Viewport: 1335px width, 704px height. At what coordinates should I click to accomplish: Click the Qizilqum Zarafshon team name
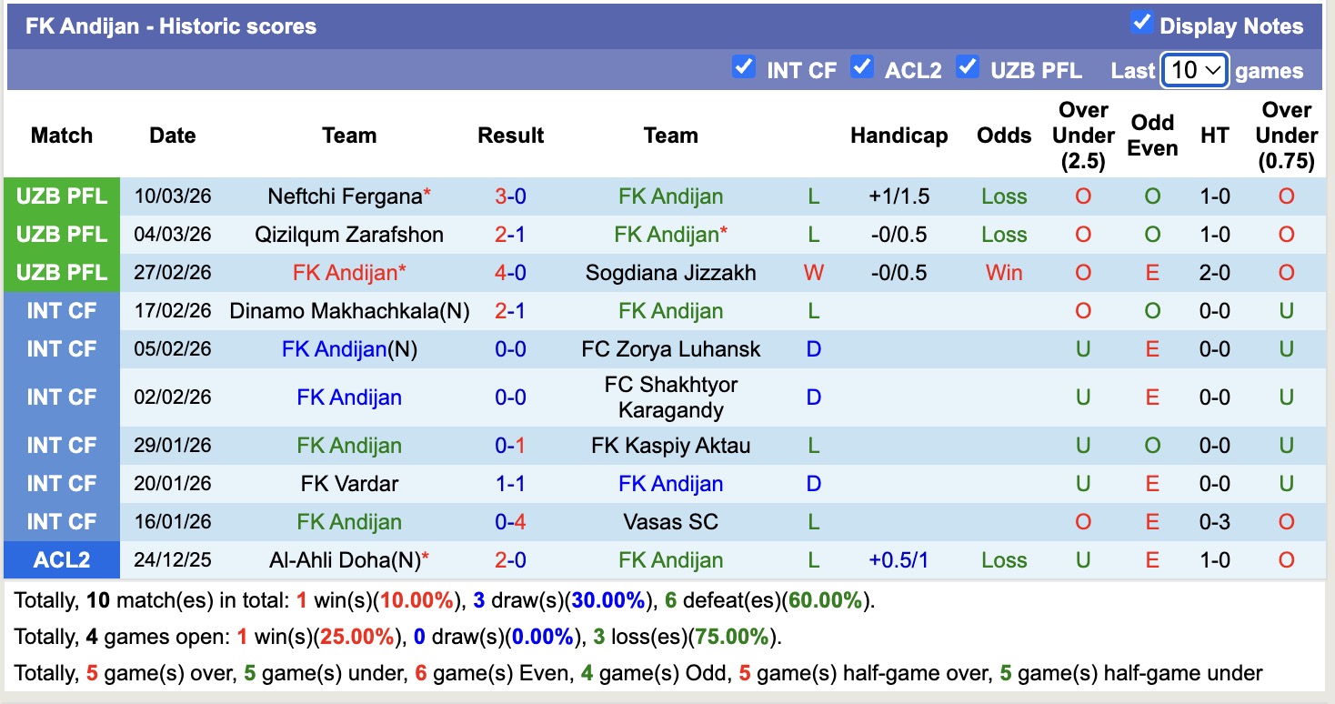349,235
